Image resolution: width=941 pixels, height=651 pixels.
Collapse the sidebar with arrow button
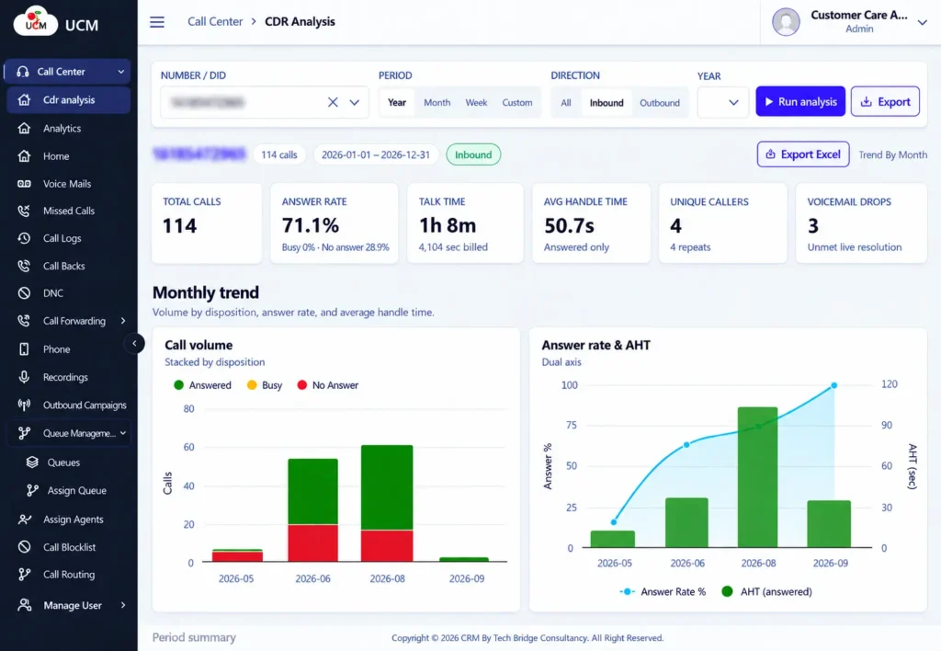pyautogui.click(x=134, y=344)
